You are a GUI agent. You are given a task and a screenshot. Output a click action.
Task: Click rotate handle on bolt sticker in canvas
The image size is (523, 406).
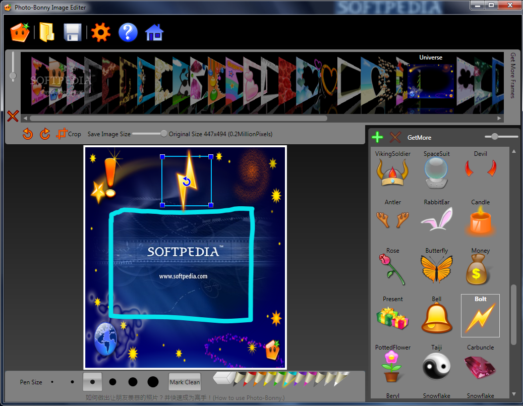[x=187, y=182]
